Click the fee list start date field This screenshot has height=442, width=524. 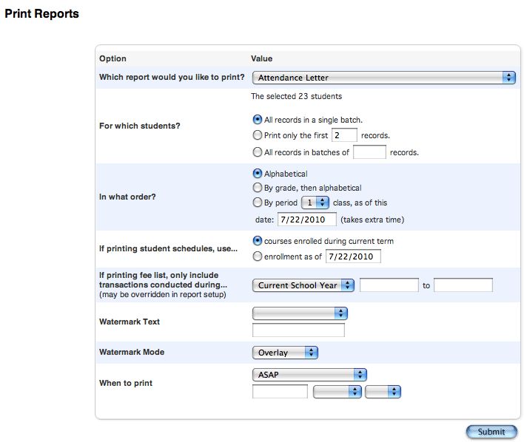coord(389,285)
